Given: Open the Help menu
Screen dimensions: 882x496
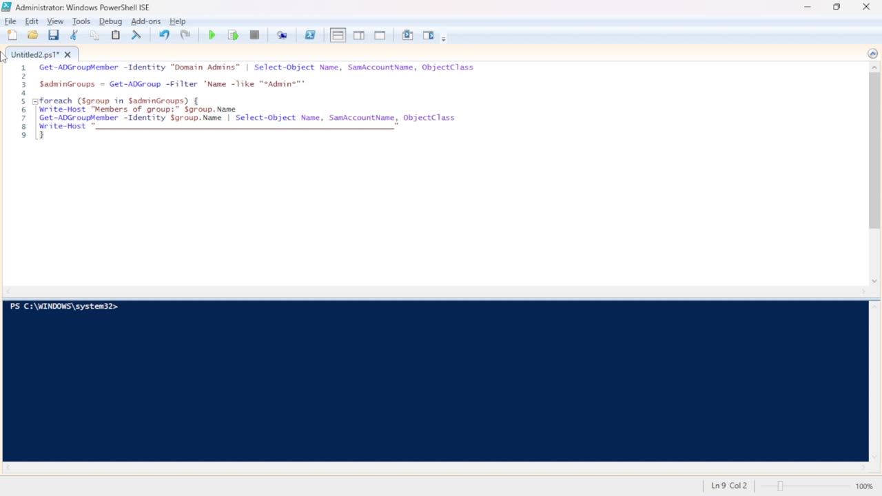Looking at the screenshot, I should [x=178, y=21].
